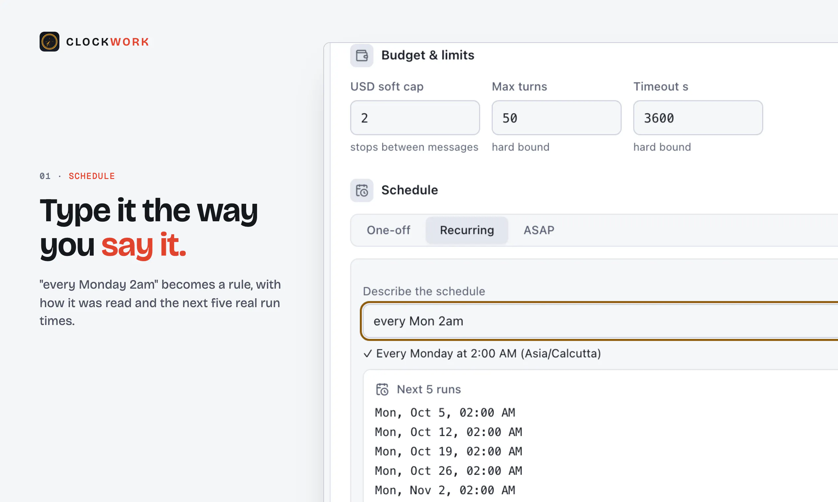
Task: Click the wallet icon beside Budget & limits
Action: pyautogui.click(x=362, y=55)
